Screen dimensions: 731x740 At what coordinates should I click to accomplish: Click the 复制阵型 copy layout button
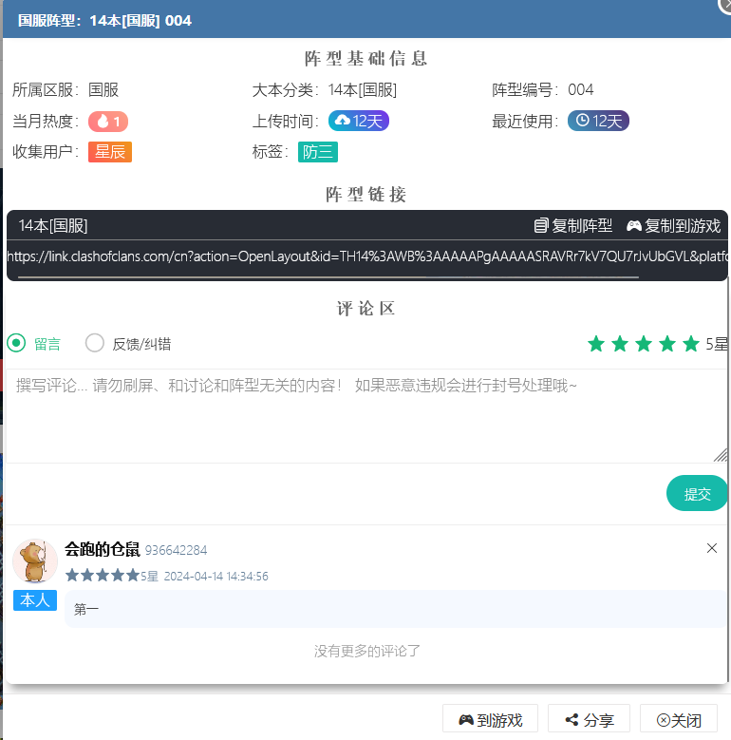(x=573, y=226)
